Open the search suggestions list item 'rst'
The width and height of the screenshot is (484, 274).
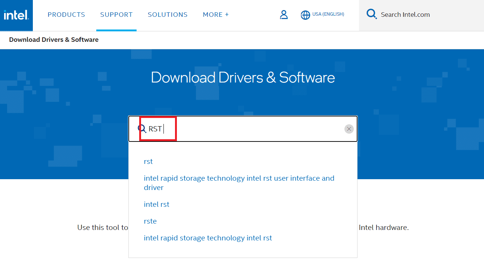tap(148, 161)
